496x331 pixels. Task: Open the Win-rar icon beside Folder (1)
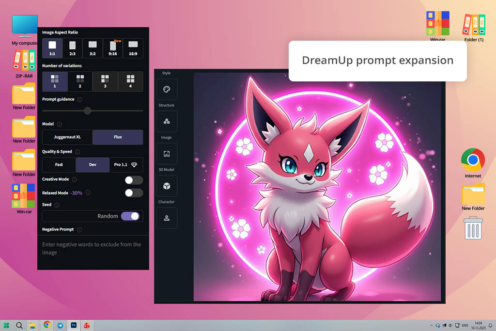coord(438,26)
